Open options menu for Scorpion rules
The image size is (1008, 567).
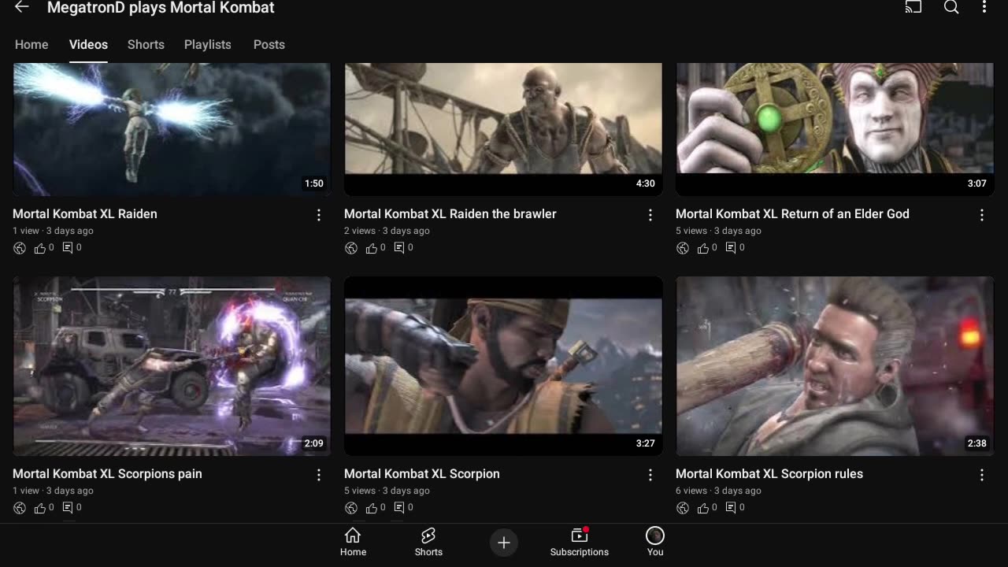coord(982,475)
